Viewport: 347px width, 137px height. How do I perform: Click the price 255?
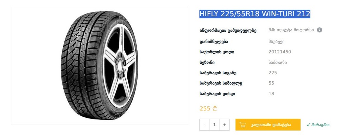pos(205,109)
